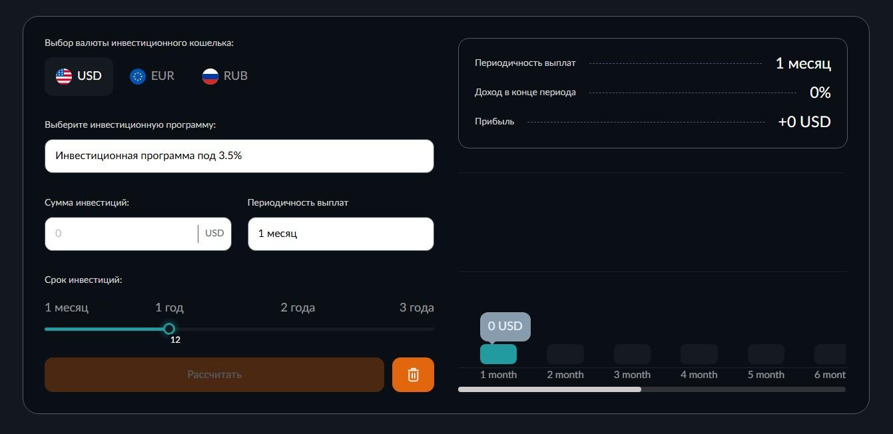This screenshot has width=893, height=434.
Task: Click the chart horizontal scrollbar
Action: point(549,389)
